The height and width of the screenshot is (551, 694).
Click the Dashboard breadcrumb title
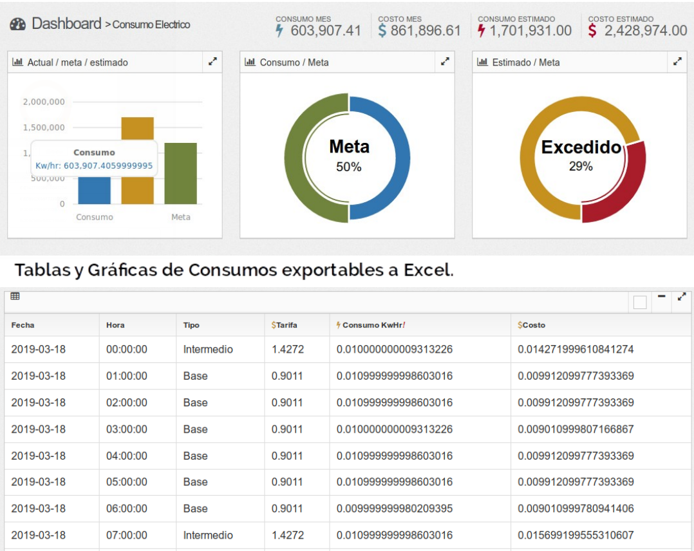pyautogui.click(x=66, y=24)
